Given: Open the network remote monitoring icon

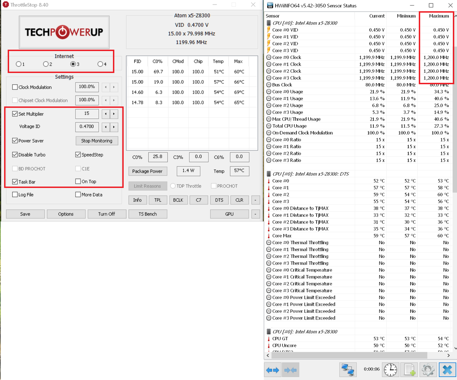Looking at the screenshot, I should click(x=348, y=370).
